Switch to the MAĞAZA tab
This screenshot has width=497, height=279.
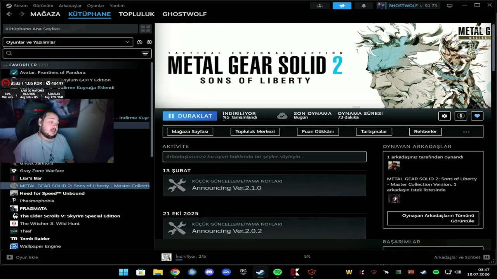45,14
